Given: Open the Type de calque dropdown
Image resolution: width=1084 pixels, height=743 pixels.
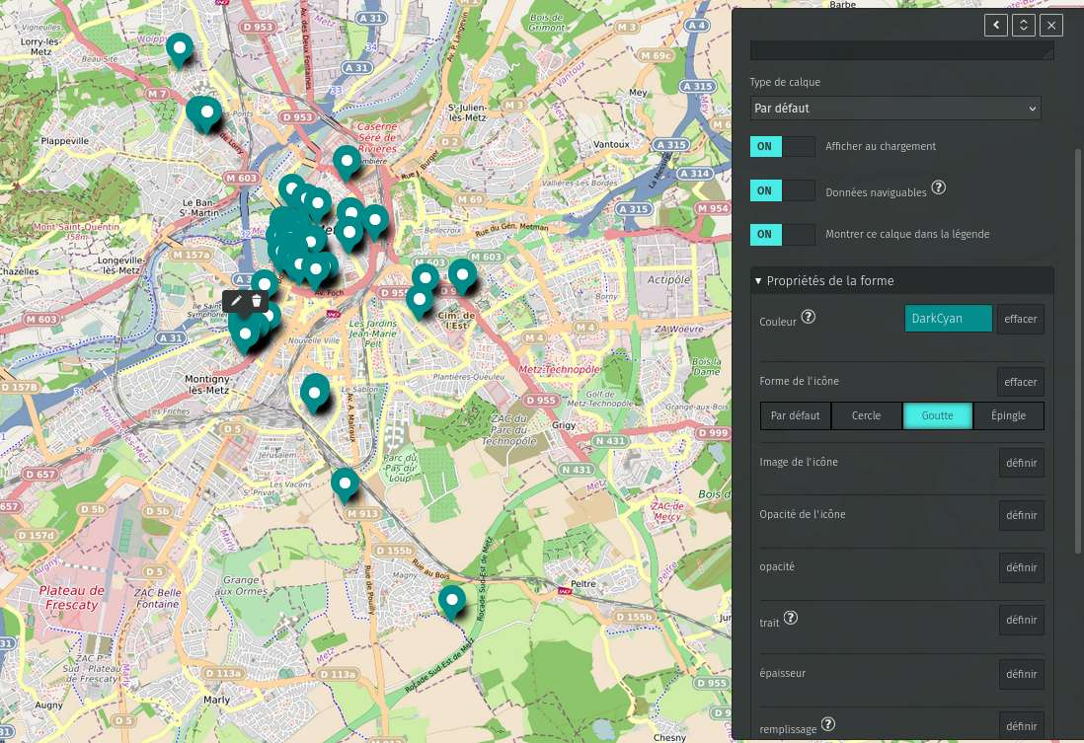Looking at the screenshot, I should pyautogui.click(x=894, y=109).
